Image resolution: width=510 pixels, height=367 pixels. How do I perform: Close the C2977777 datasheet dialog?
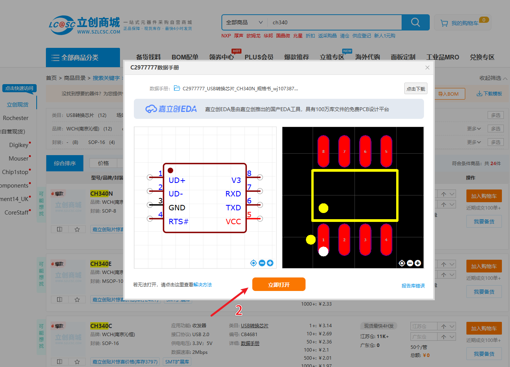427,68
